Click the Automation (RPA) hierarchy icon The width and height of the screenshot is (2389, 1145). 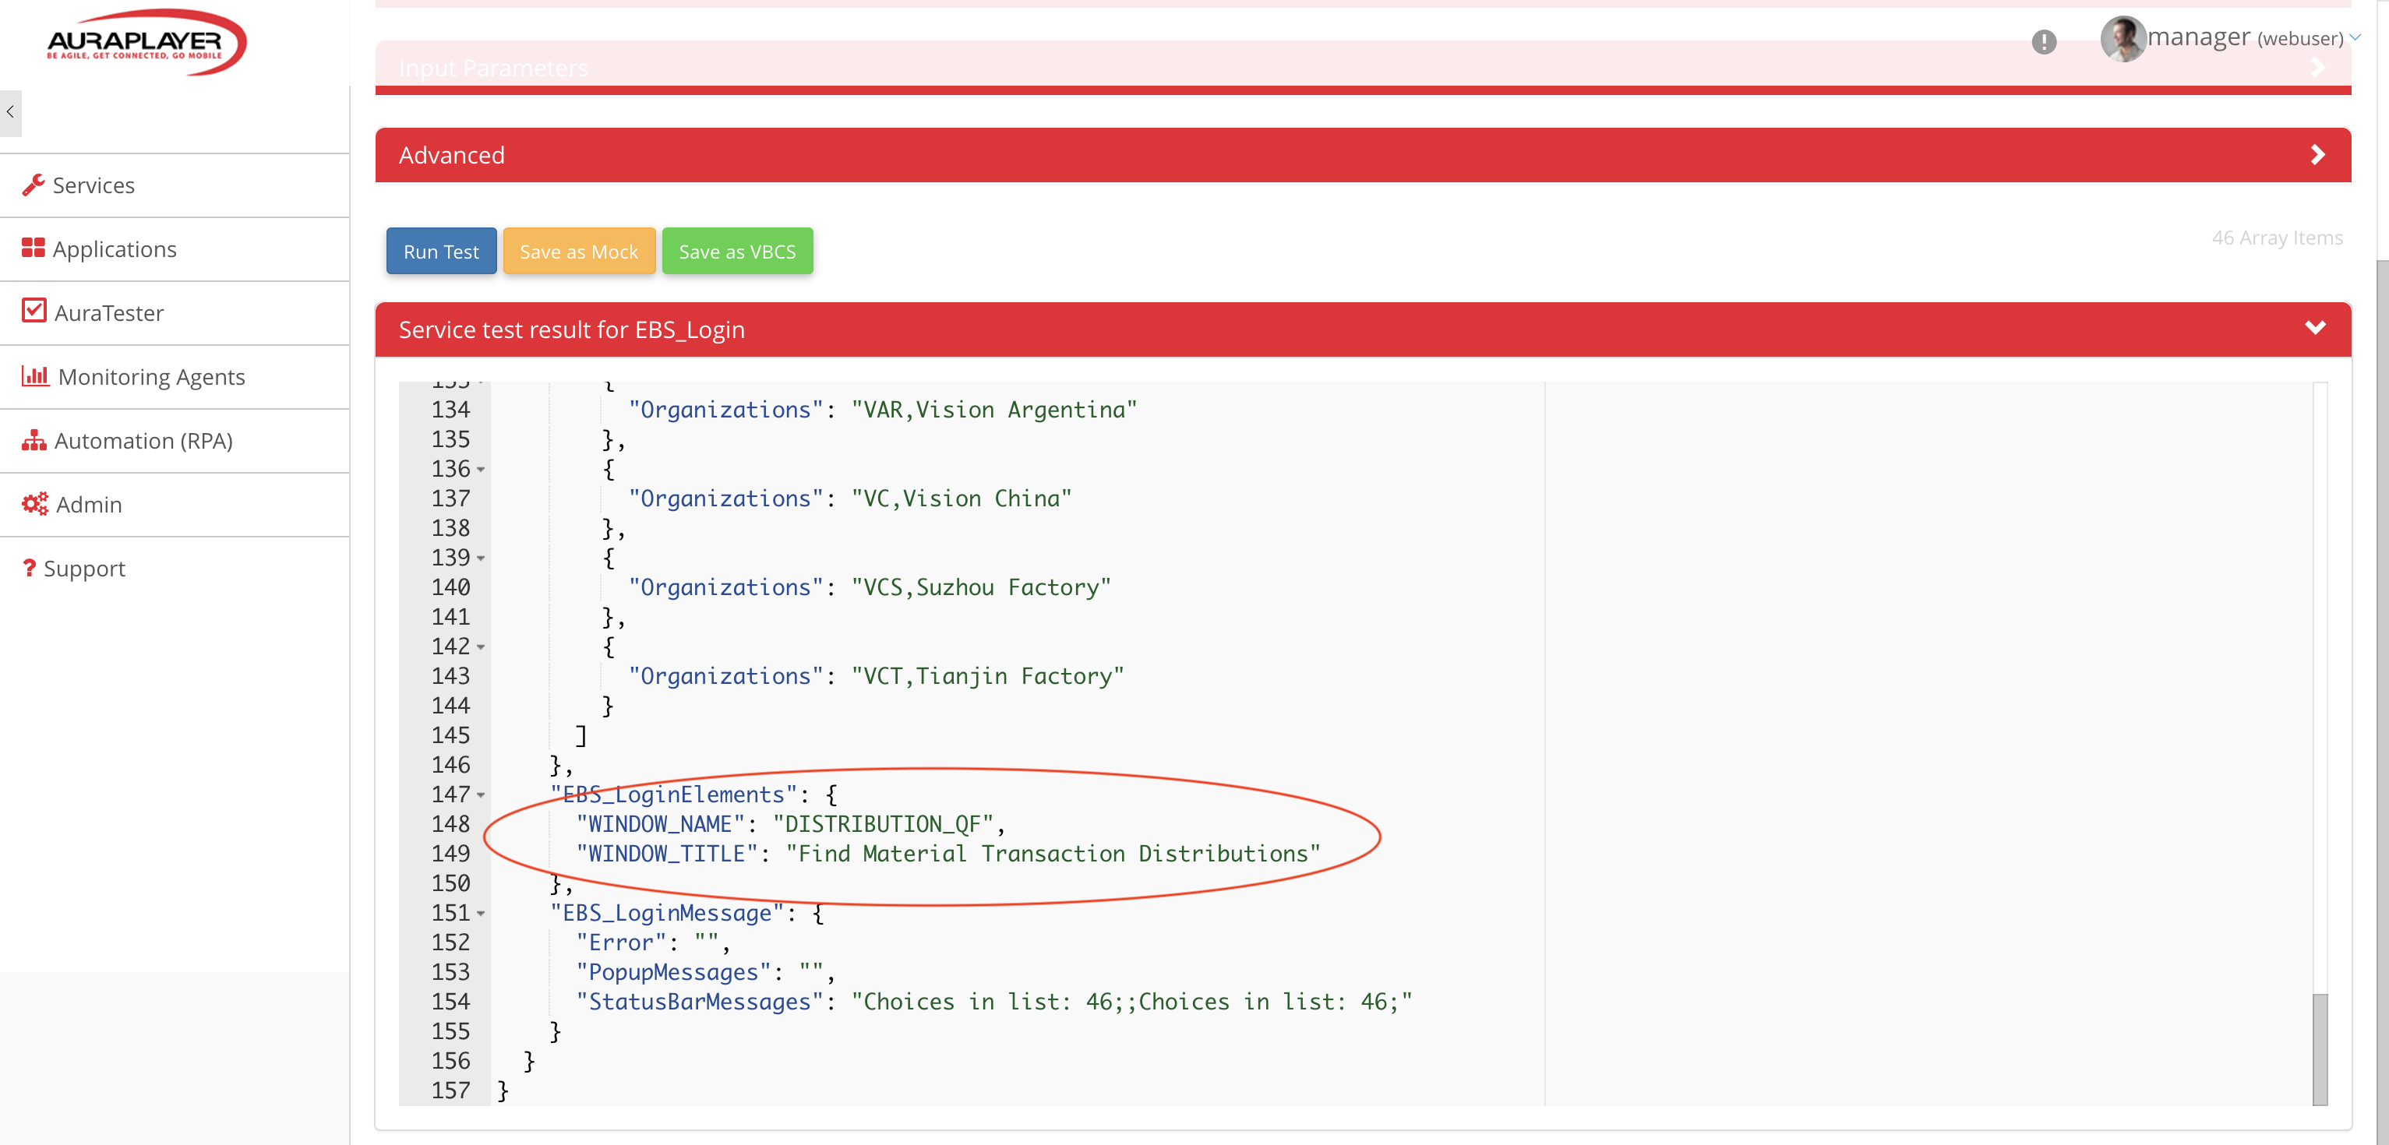(x=34, y=439)
